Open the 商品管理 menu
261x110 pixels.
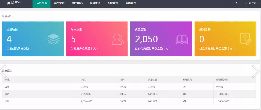[x=59, y=3]
